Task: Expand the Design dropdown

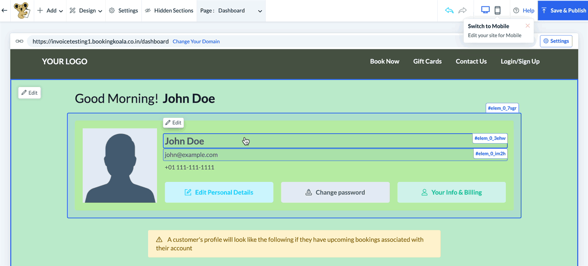Action: (86, 10)
